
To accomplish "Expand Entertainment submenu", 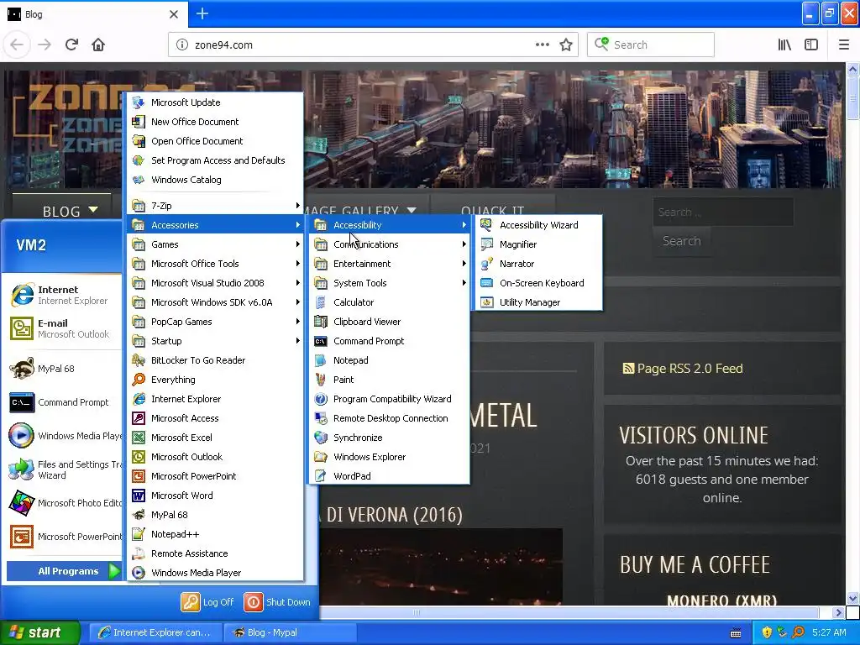I will pos(390,263).
